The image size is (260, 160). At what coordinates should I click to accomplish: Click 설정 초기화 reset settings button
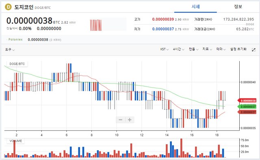click(x=238, y=49)
